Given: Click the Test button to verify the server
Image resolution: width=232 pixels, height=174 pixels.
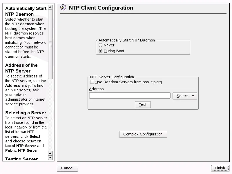Looking at the screenshot, I should [143, 105].
